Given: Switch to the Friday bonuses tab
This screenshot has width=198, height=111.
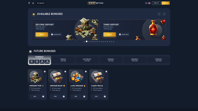Looking at the screenshot, I should coord(63,60).
